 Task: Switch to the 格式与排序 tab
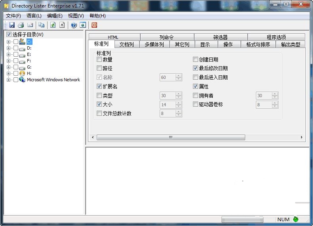pos(258,44)
